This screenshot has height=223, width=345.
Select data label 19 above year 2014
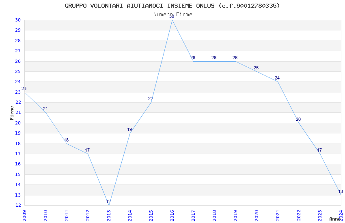pyautogui.click(x=129, y=129)
